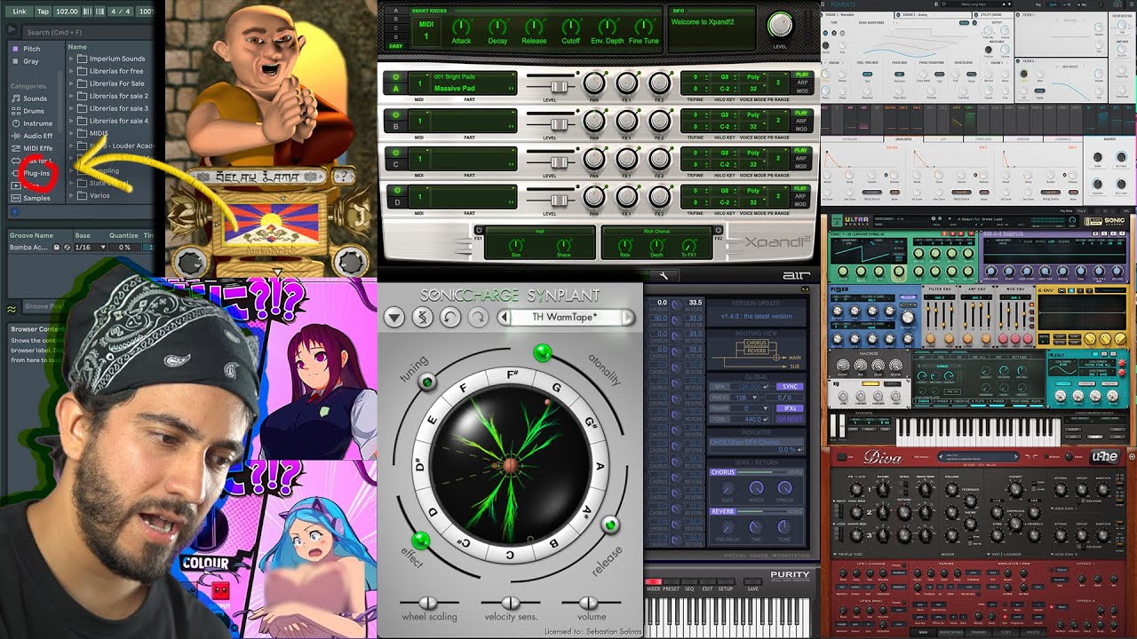Click the Synplant redo arrow icon
Viewport: 1137px width, 639px height.
point(478,317)
